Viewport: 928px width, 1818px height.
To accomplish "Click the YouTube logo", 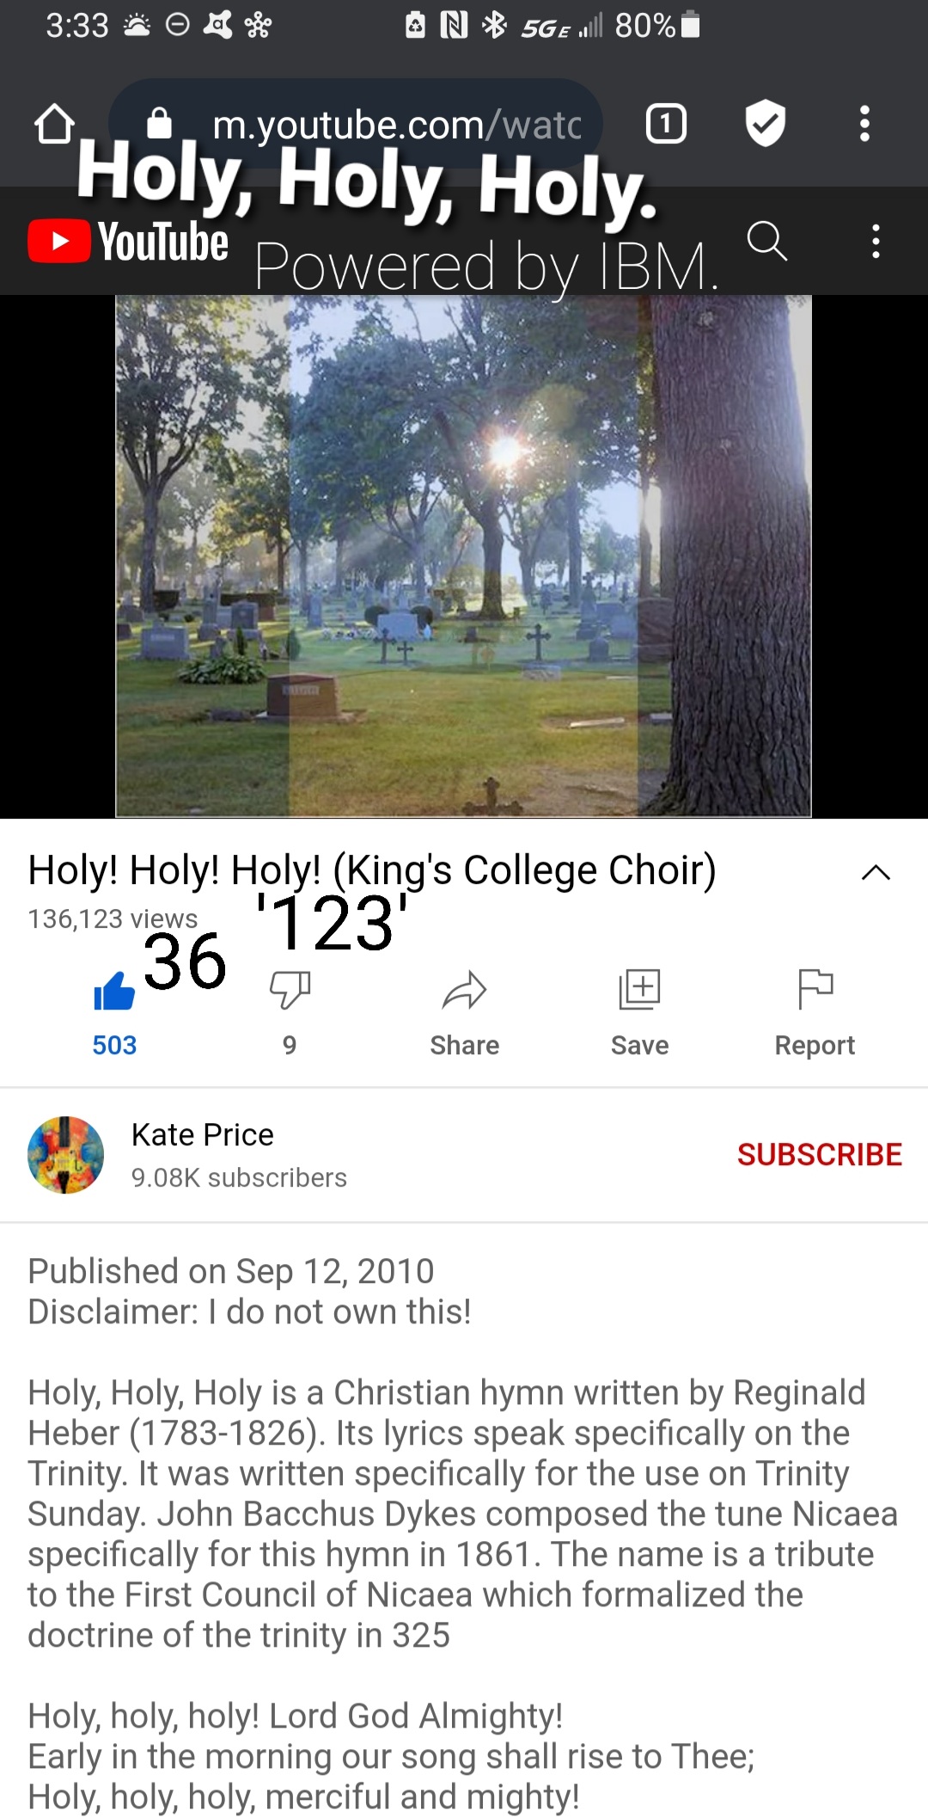I will point(128,241).
